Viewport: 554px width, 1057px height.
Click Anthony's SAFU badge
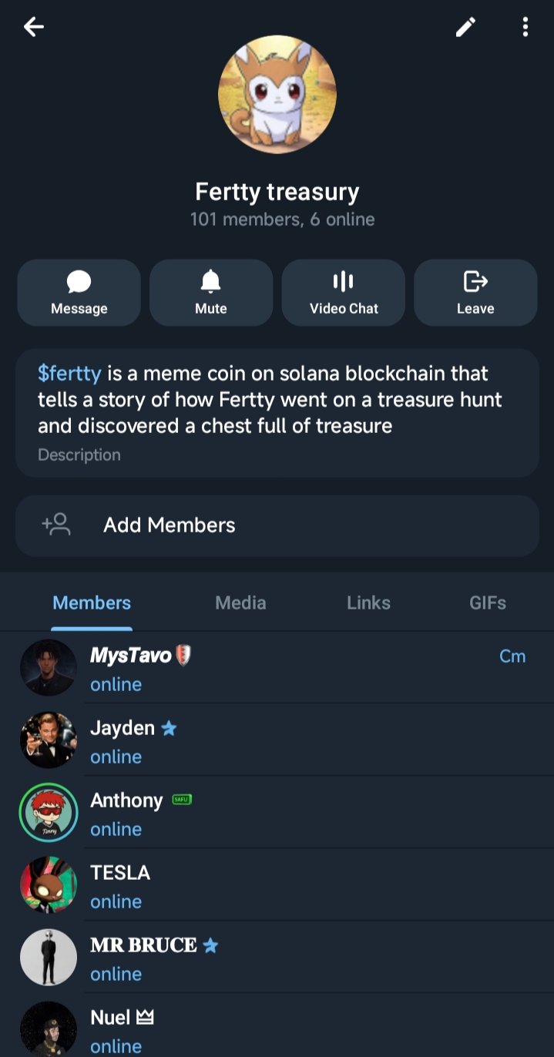(180, 800)
